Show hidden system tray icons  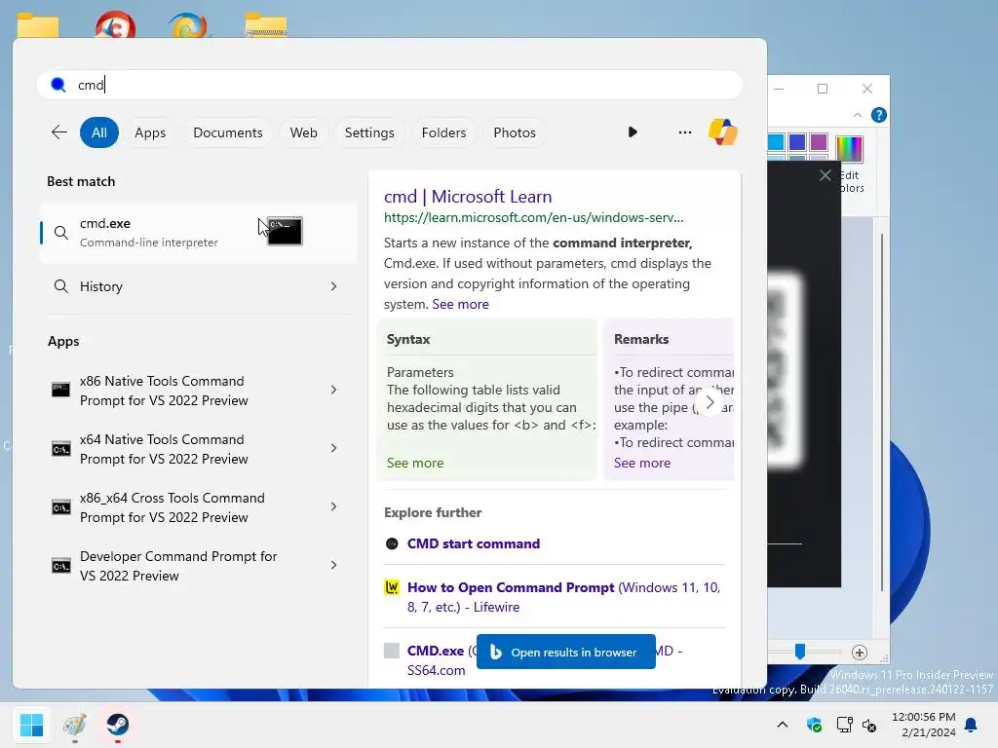pyautogui.click(x=783, y=725)
